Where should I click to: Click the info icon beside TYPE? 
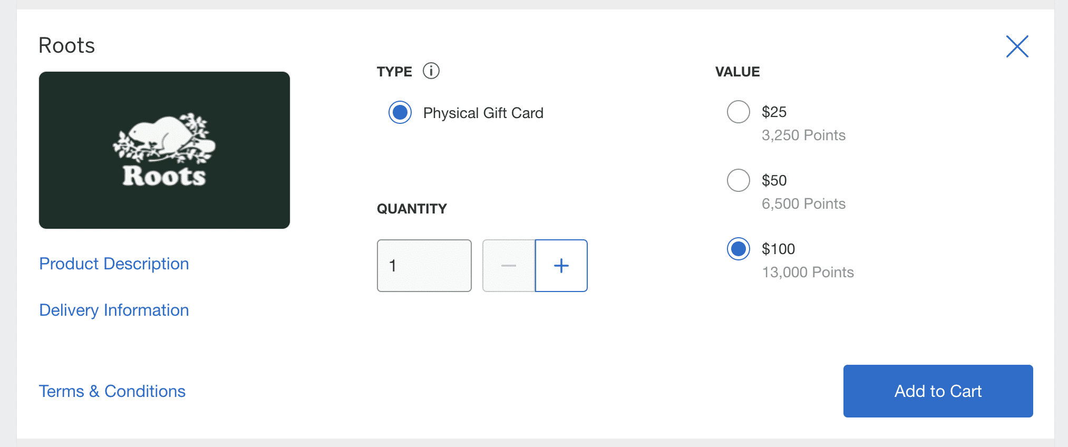coord(431,71)
